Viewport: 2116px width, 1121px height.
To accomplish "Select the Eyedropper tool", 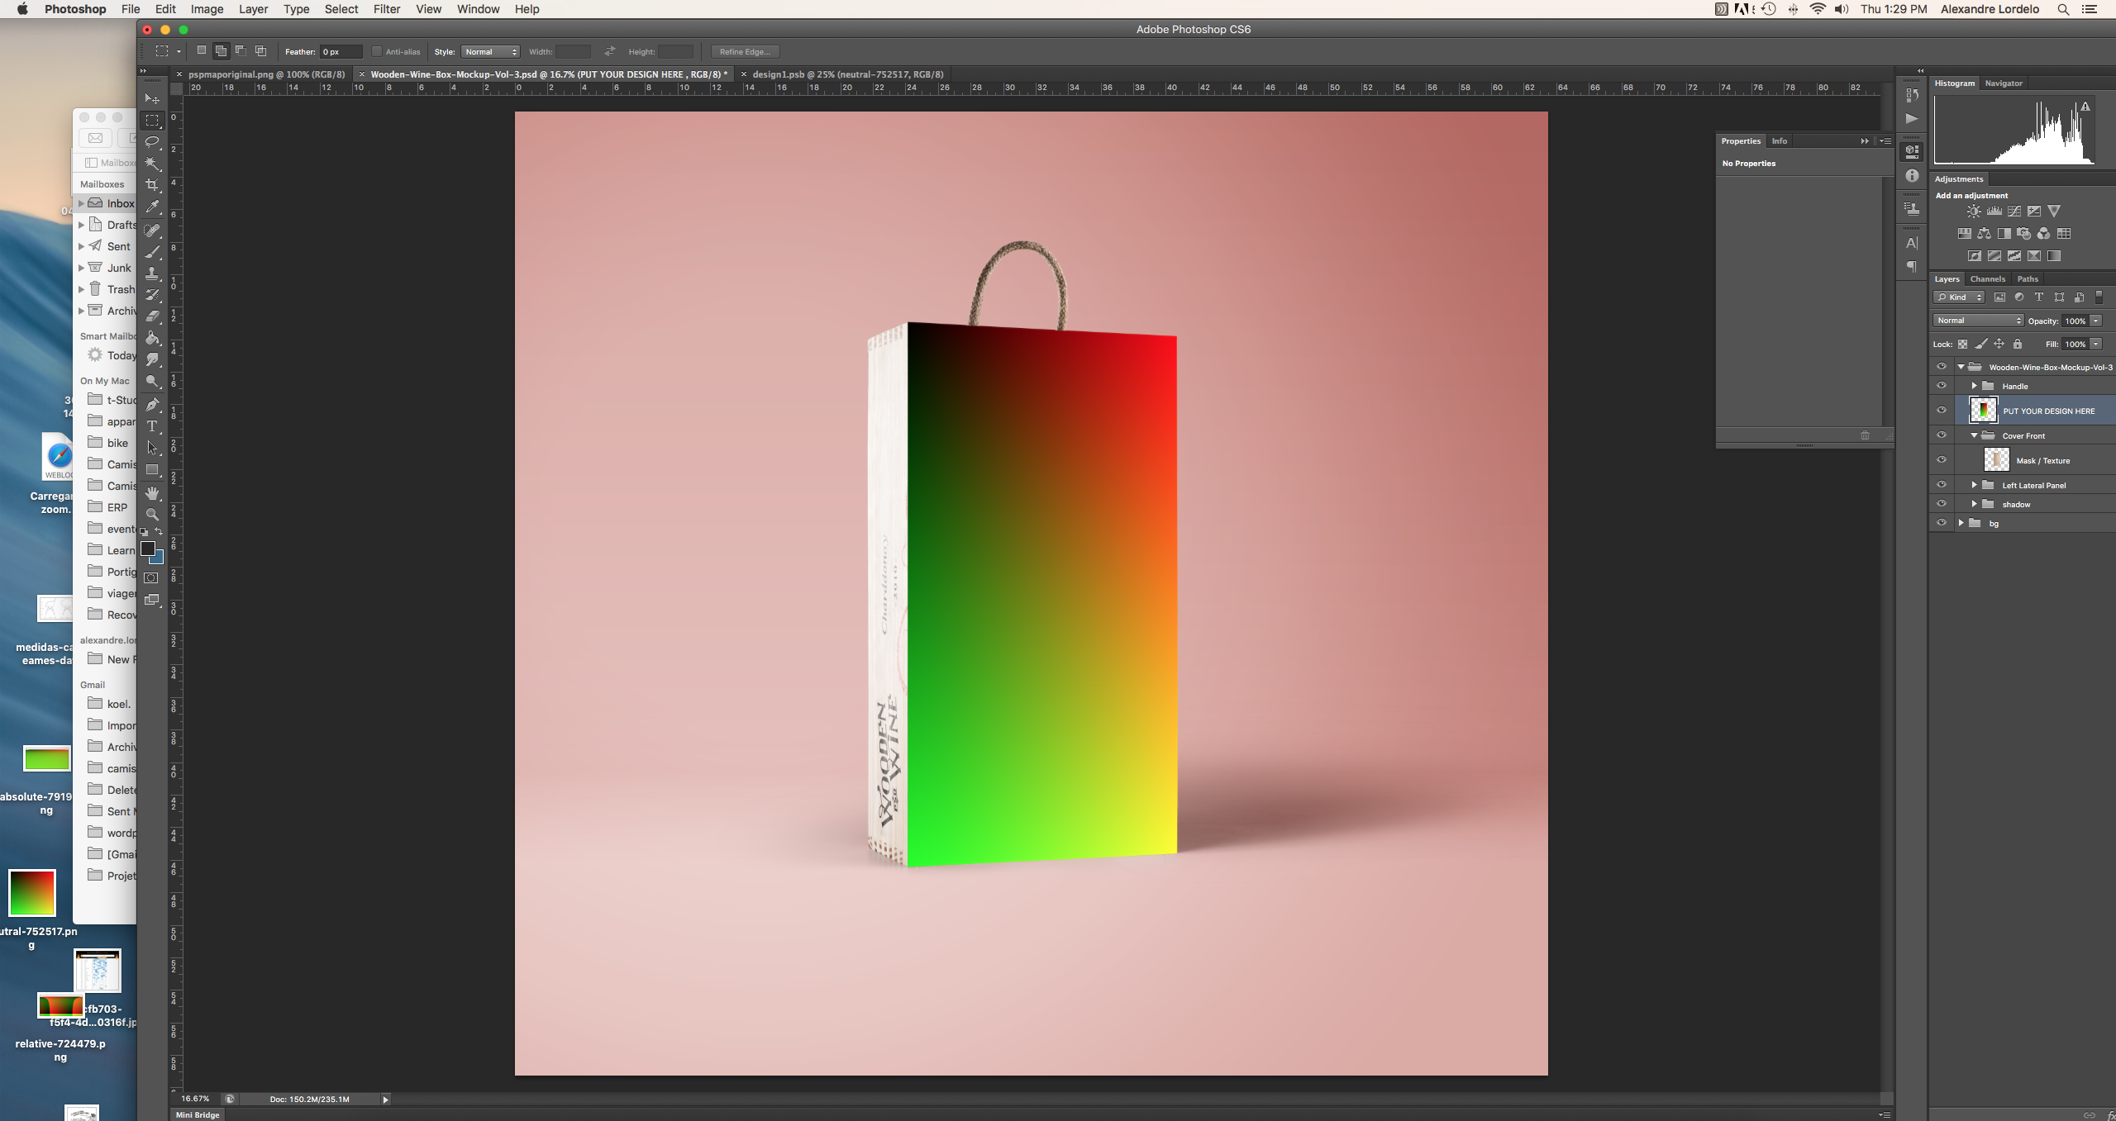I will (x=152, y=207).
